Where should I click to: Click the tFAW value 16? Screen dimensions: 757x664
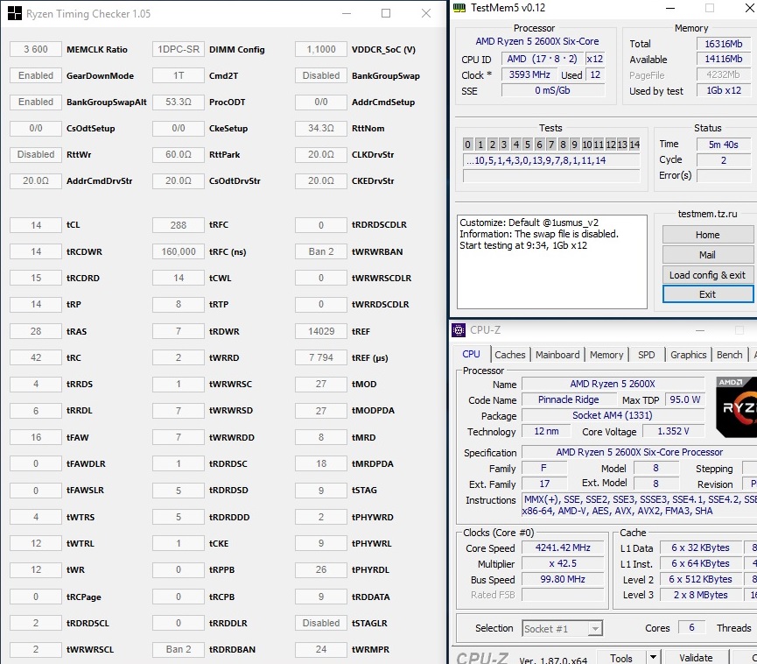pyautogui.click(x=36, y=437)
